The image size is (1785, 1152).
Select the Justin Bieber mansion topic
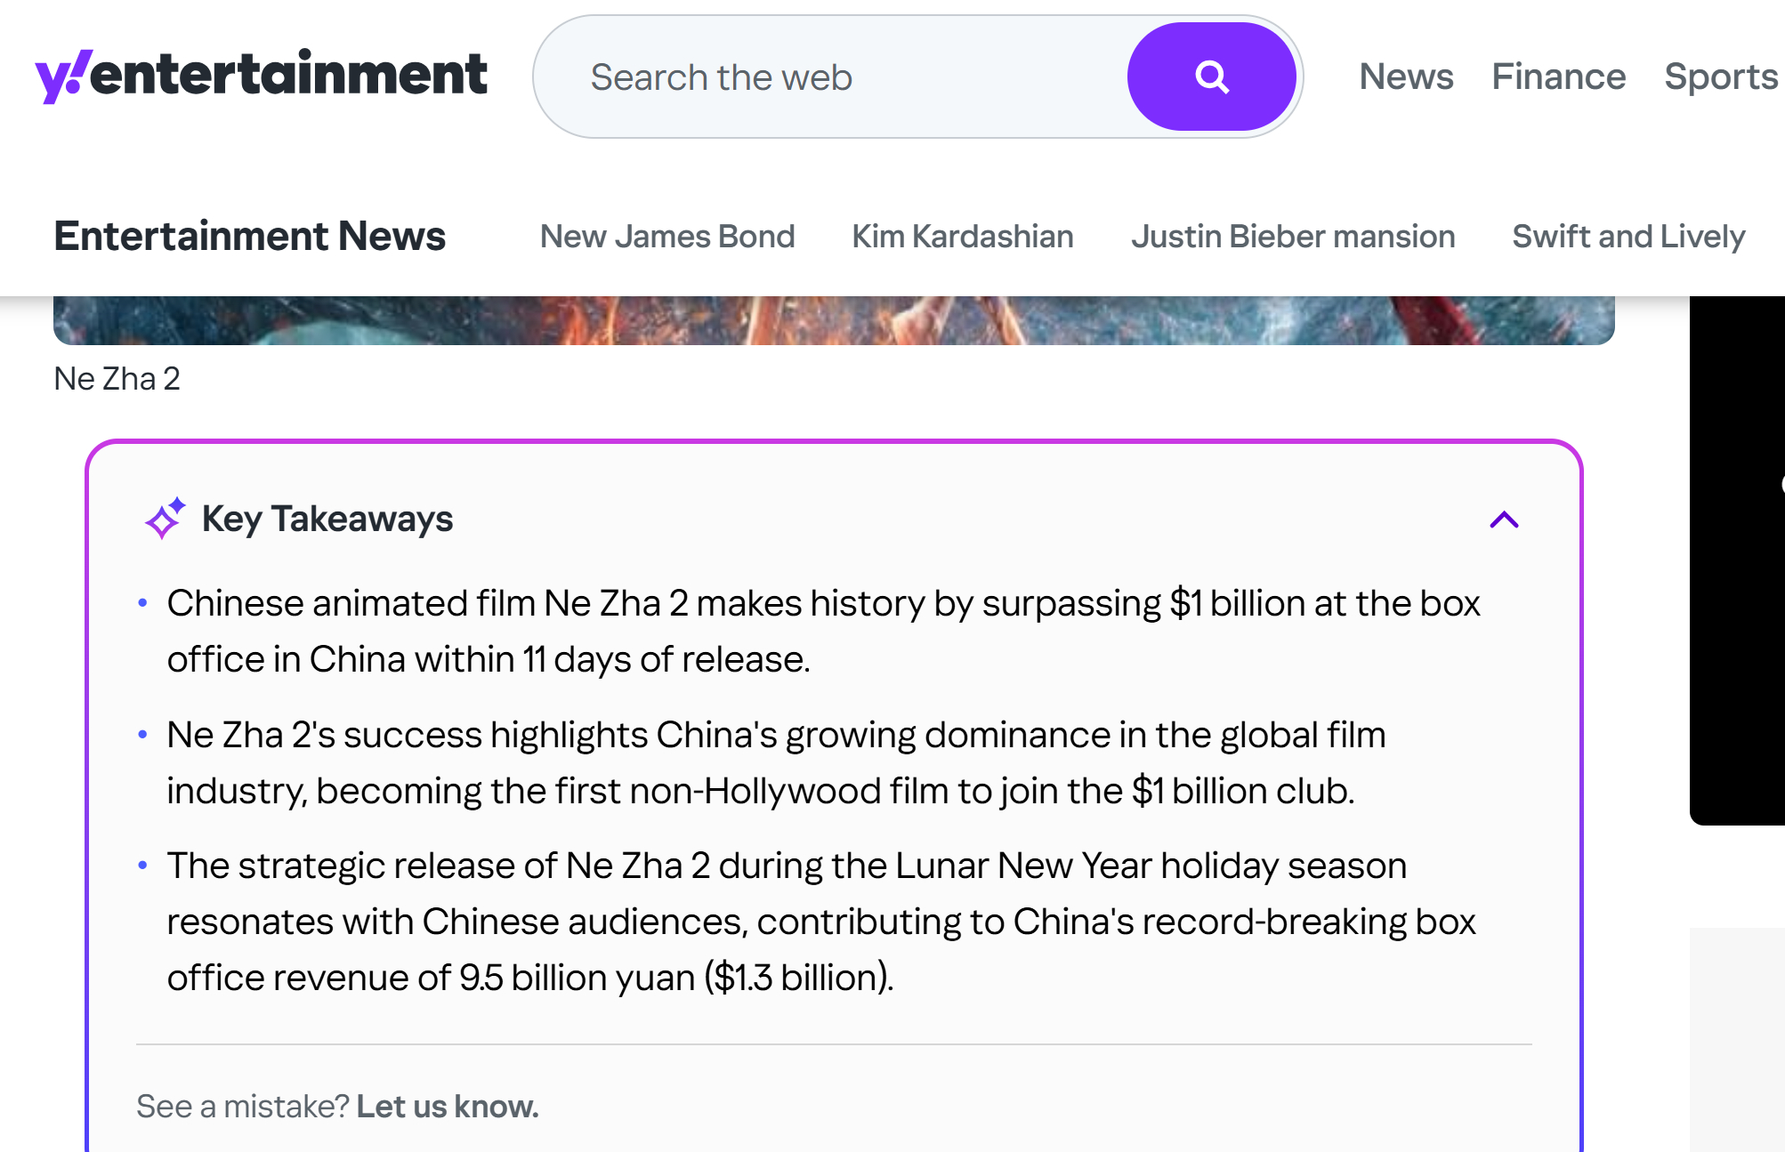coord(1292,237)
